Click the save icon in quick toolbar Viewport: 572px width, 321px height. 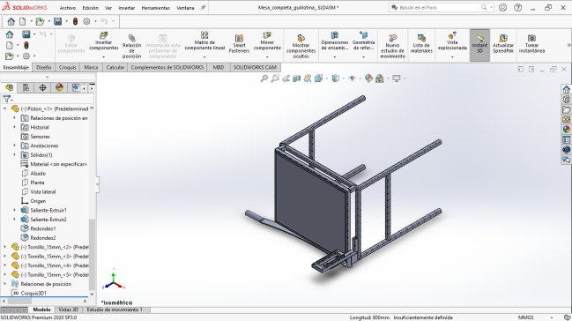click(57, 21)
